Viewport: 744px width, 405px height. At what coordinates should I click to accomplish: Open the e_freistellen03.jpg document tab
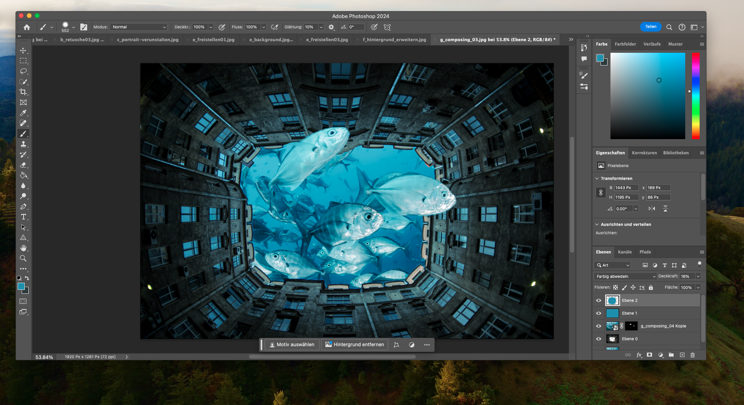[327, 40]
